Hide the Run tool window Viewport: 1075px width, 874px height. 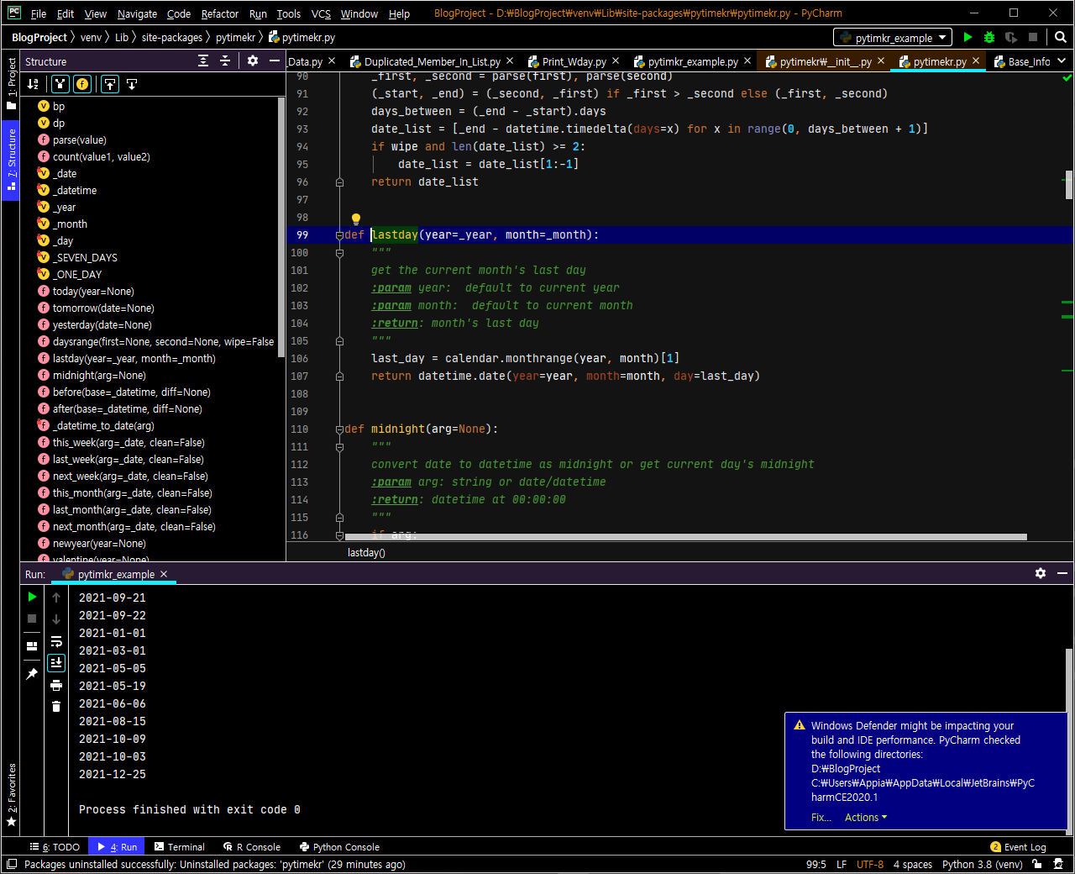click(x=1062, y=573)
